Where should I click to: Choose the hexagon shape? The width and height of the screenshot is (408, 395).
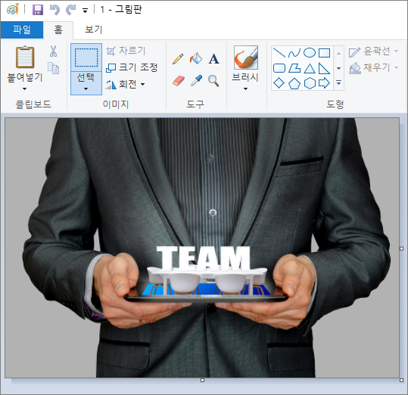pos(310,83)
